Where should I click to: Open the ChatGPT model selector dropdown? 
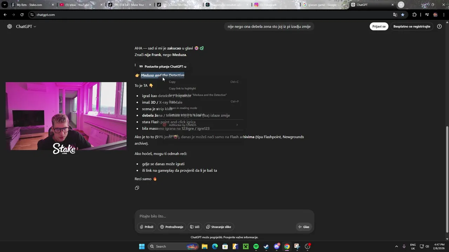(x=26, y=27)
